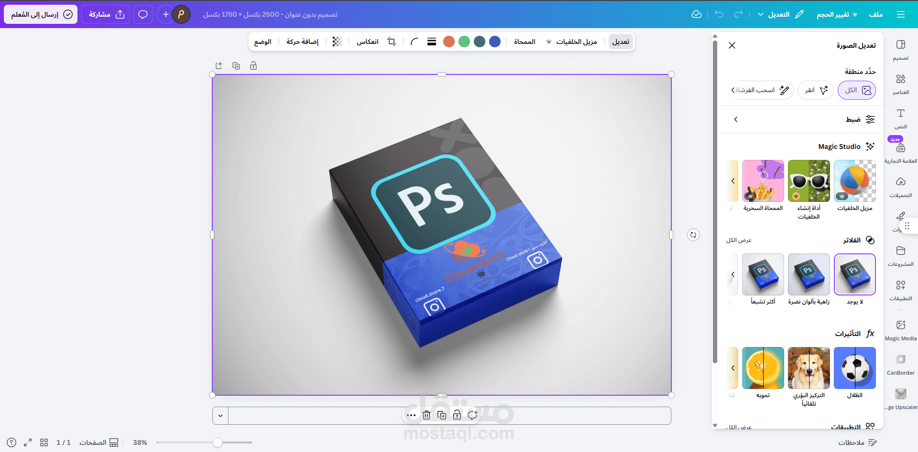918x452 pixels.
Task: Click الوضع position button
Action: pyautogui.click(x=263, y=42)
